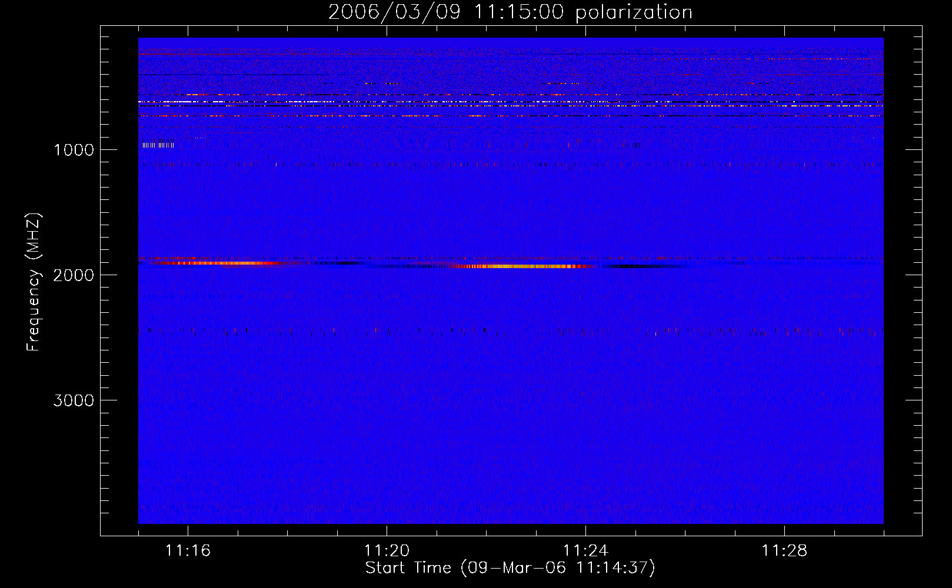The height and width of the screenshot is (588, 952).
Task: Click the yellow striped burst just above 1000 MHz
Action: tap(158, 145)
